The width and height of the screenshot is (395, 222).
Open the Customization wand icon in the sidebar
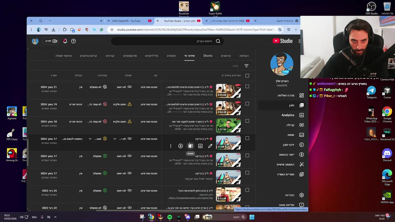pyautogui.click(x=301, y=164)
